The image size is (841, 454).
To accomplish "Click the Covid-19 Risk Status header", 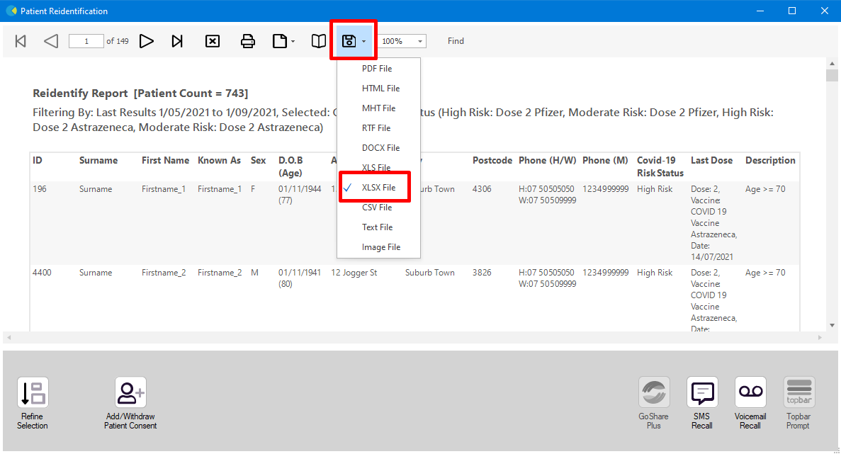I will [660, 166].
